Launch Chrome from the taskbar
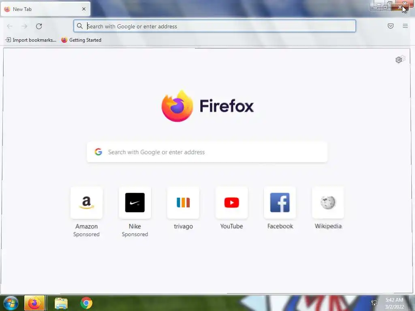Viewport: 415px width, 311px height. [x=86, y=303]
